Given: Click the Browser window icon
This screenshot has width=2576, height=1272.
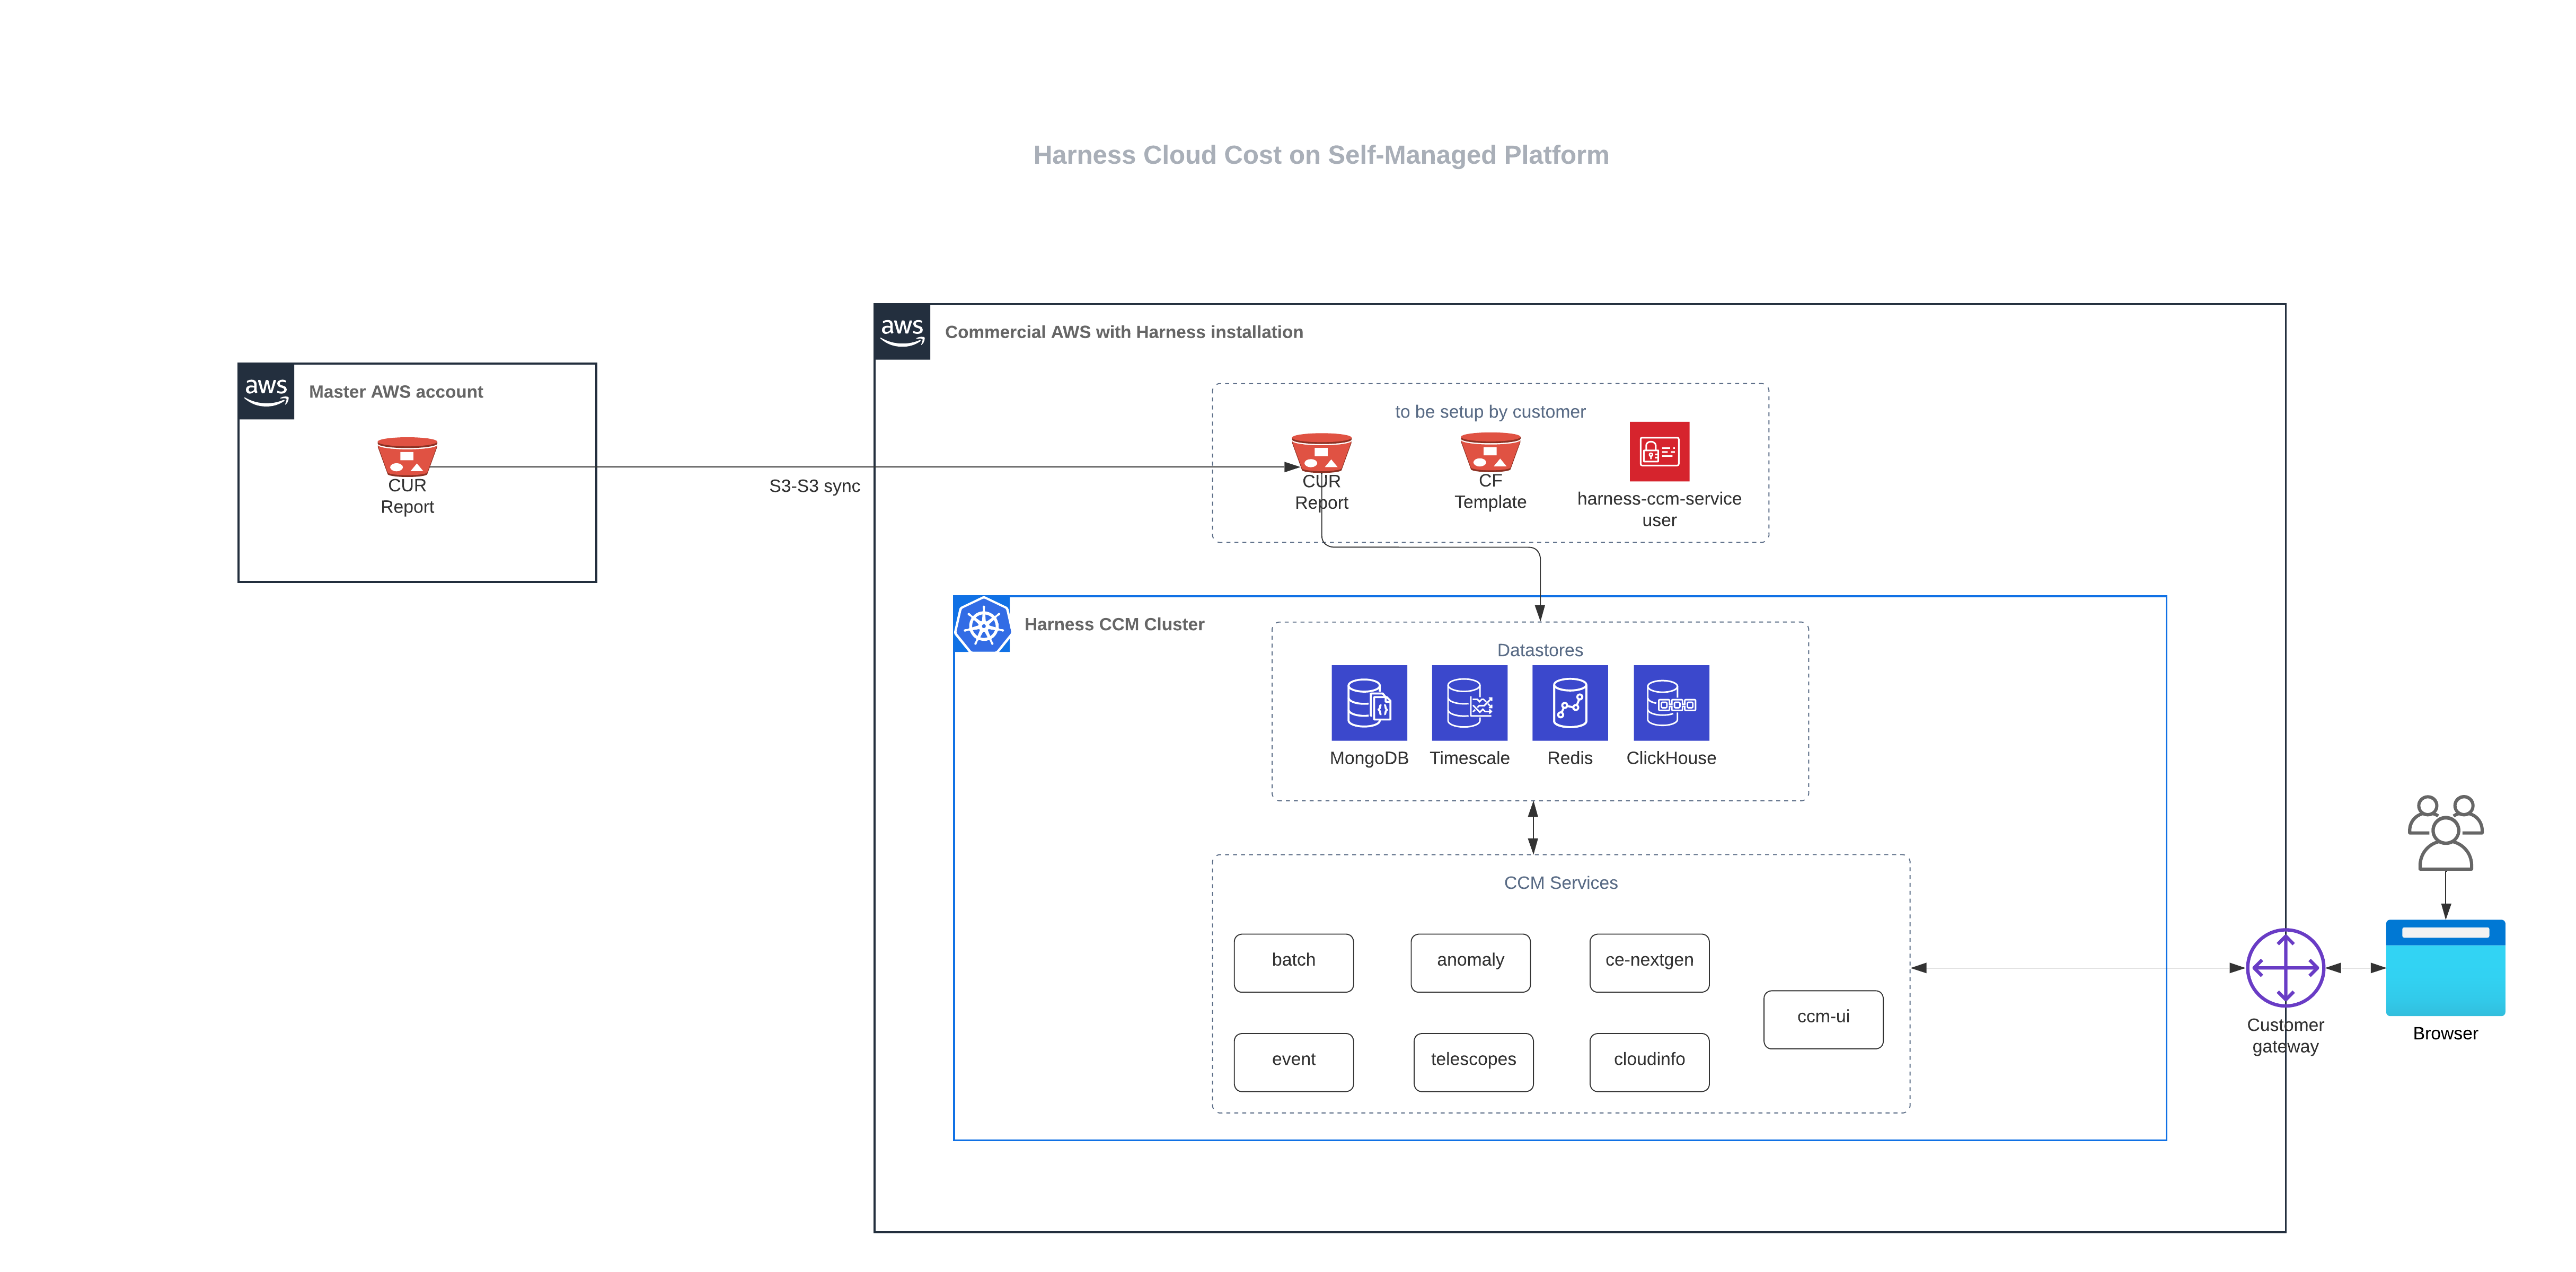Looking at the screenshot, I should 2445,967.
